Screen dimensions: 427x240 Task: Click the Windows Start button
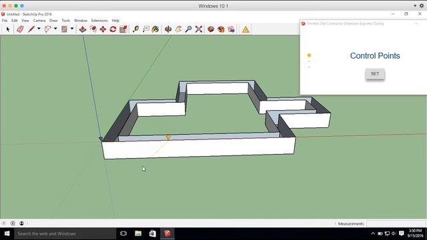pyautogui.click(x=7, y=233)
